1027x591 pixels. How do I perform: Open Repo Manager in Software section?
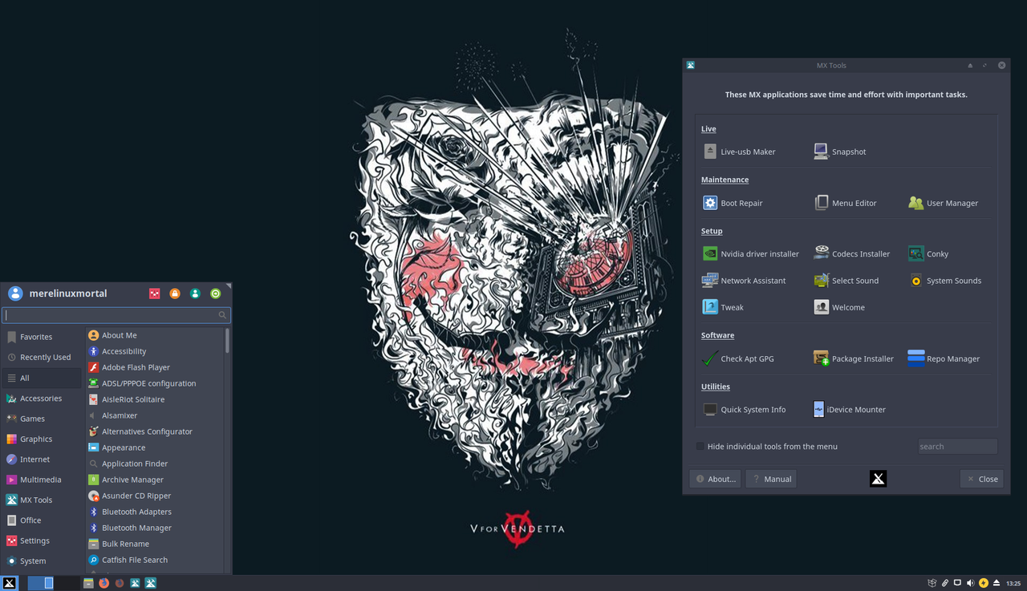tap(952, 358)
